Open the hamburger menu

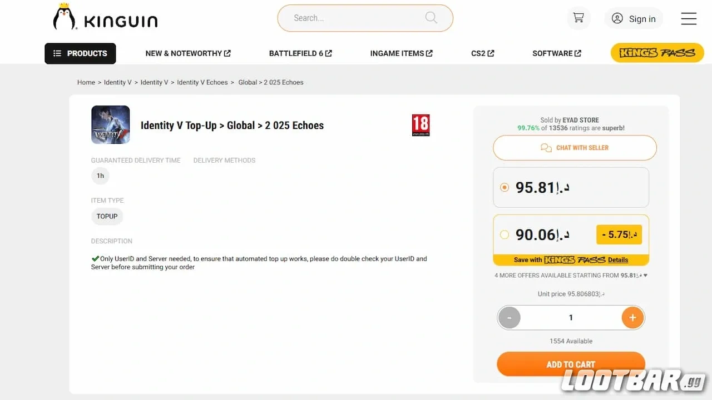pos(689,18)
